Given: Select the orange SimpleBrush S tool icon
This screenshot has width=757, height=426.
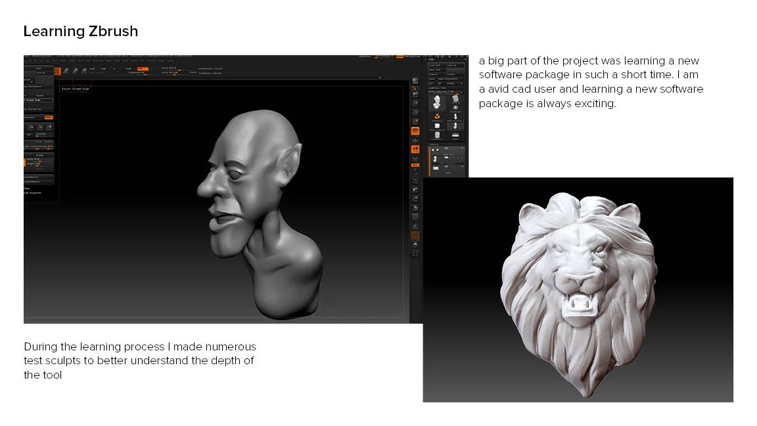Looking at the screenshot, I should pyautogui.click(x=437, y=116).
